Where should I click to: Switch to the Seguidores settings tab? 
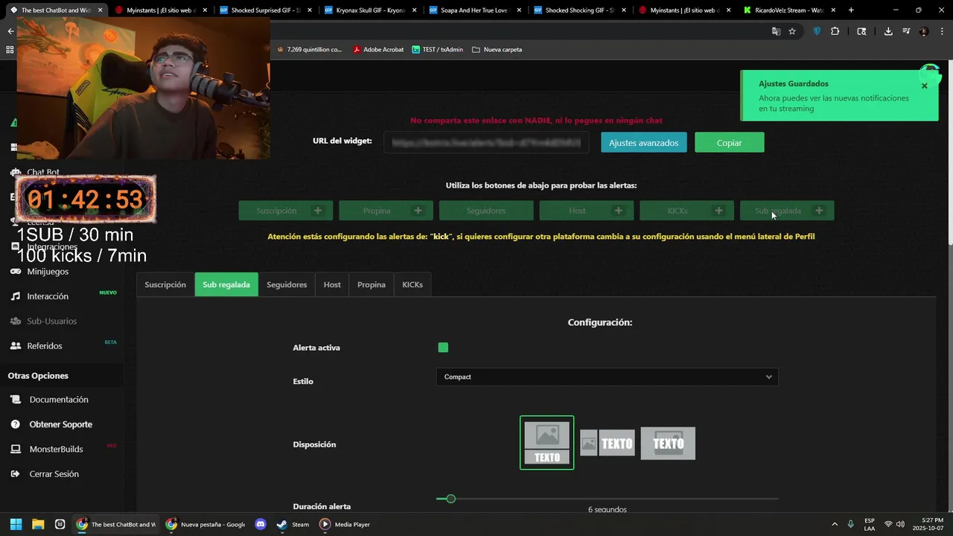[287, 284]
